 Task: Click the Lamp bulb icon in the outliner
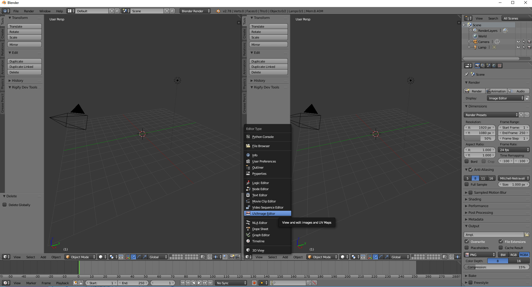pos(475,47)
